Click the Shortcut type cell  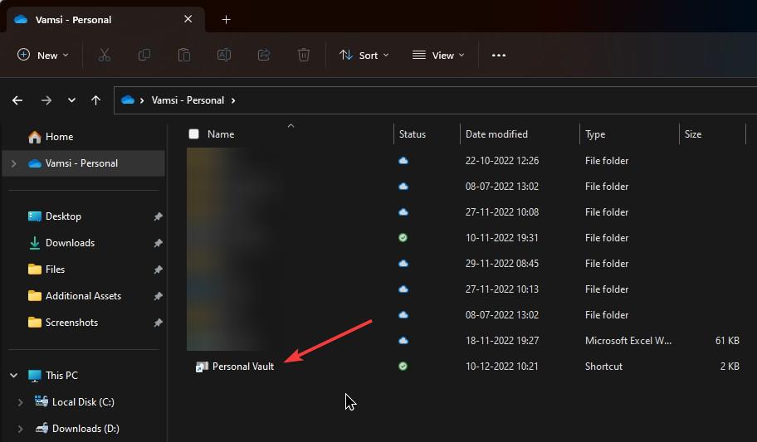[603, 367]
